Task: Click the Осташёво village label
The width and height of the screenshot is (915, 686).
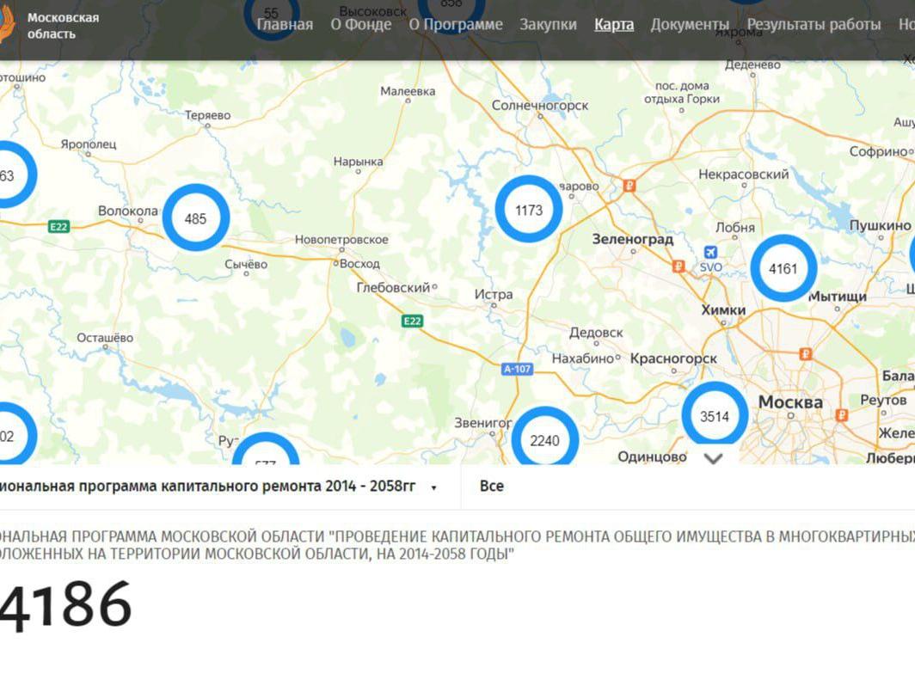Action: [105, 337]
